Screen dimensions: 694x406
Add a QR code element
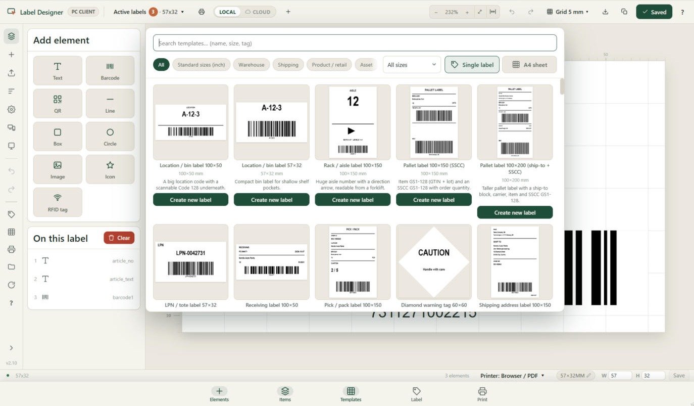pos(58,104)
